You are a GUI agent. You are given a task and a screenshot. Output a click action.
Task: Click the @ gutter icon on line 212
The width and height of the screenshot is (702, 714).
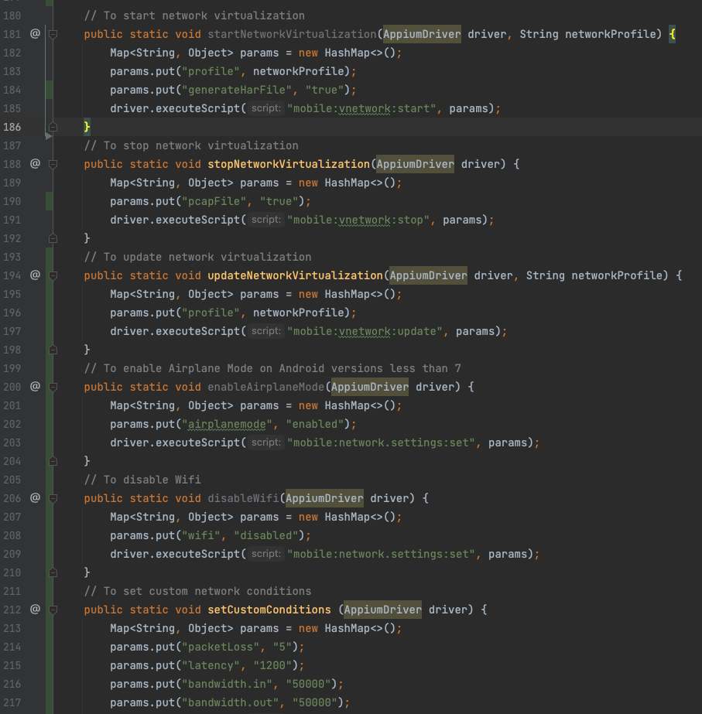click(x=35, y=610)
